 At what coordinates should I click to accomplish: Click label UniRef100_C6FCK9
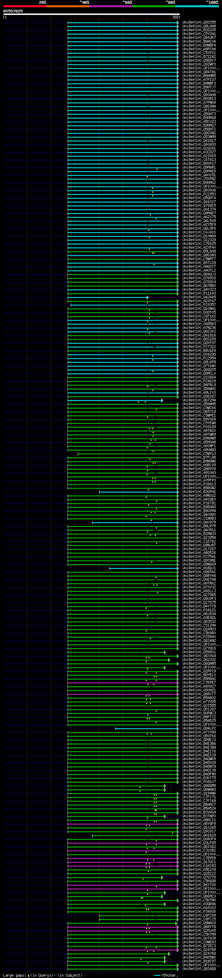(x=199, y=915)
